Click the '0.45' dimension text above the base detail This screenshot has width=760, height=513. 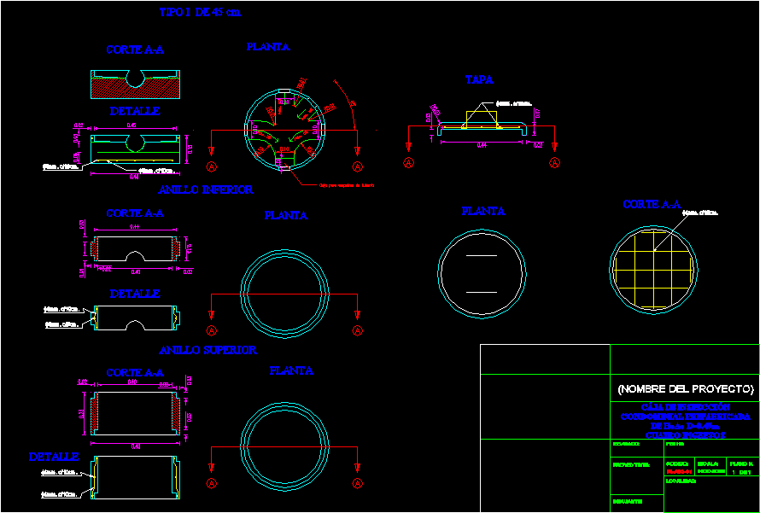132,125
